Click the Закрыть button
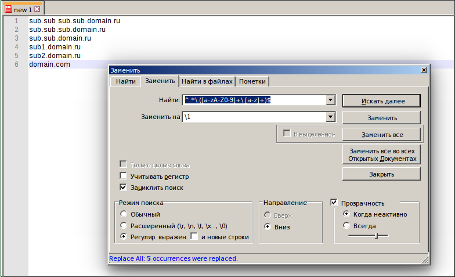Image resolution: width=455 pixels, height=277 pixels. click(x=381, y=174)
